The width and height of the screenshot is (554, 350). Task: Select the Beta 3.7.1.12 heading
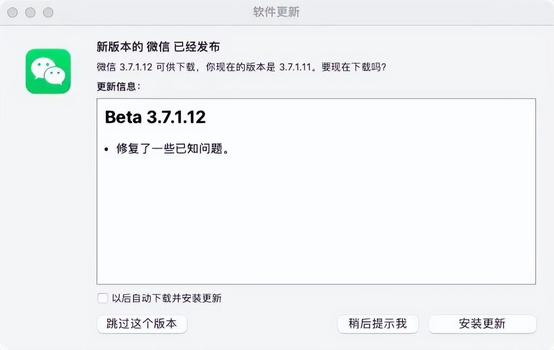pyautogui.click(x=155, y=117)
